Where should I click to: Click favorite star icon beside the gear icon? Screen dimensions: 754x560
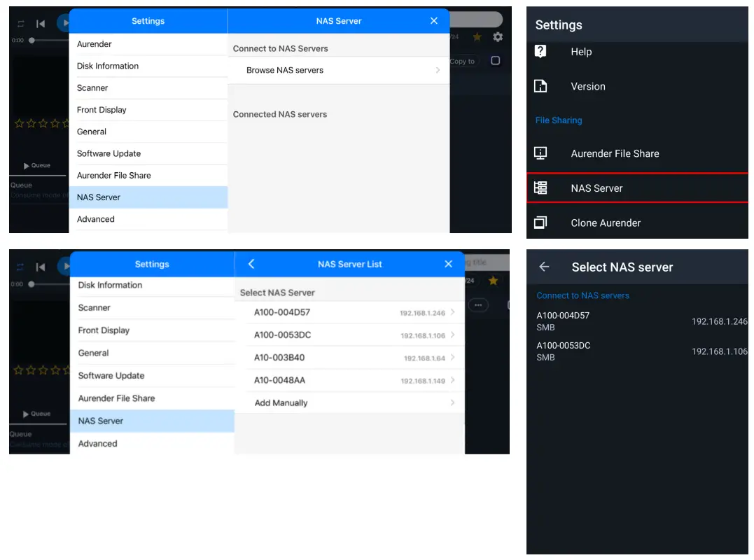477,36
